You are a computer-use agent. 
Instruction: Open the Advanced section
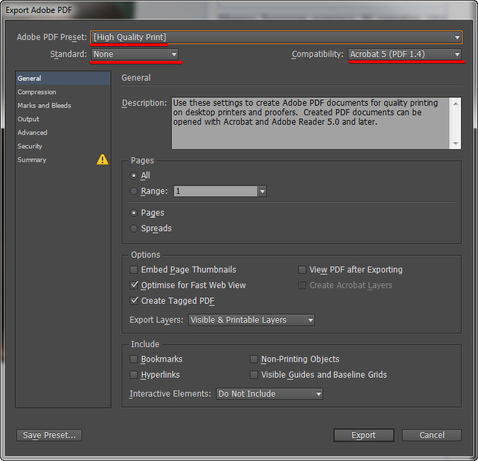coord(63,132)
